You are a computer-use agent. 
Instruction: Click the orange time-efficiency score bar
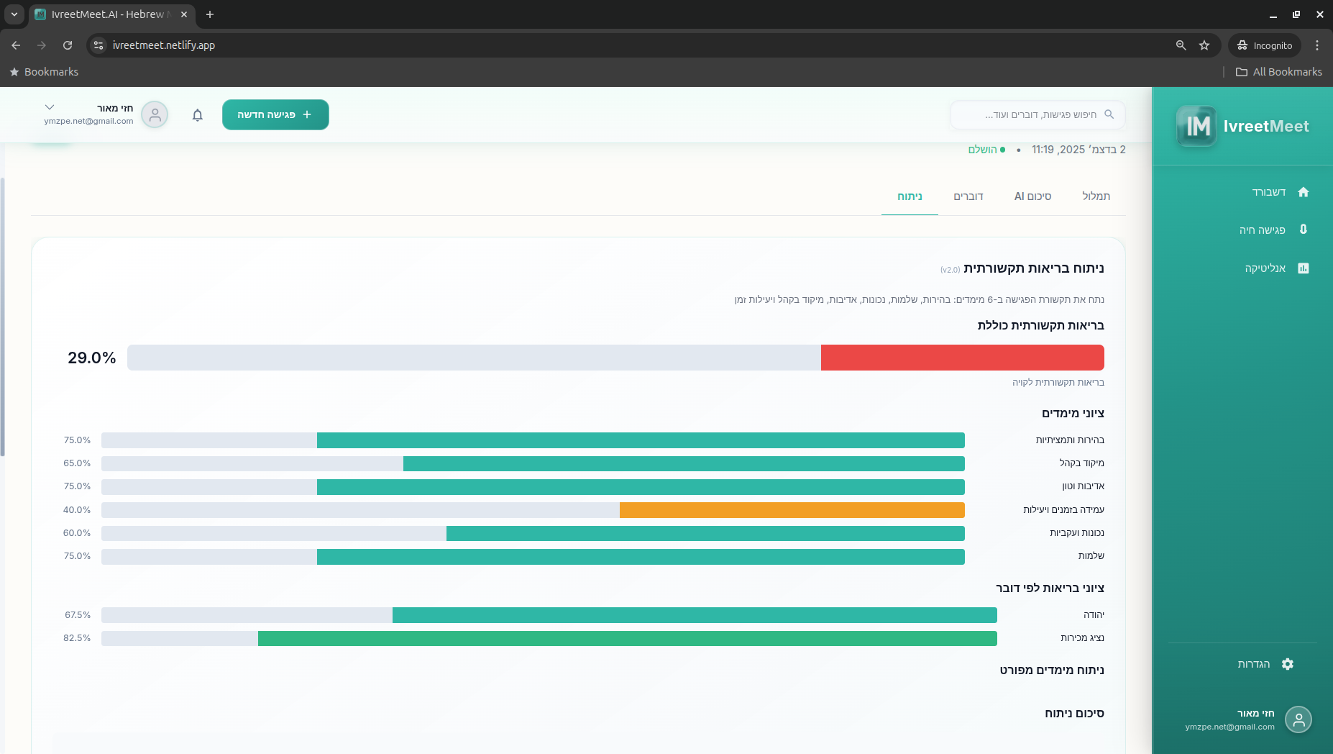[x=792, y=510]
